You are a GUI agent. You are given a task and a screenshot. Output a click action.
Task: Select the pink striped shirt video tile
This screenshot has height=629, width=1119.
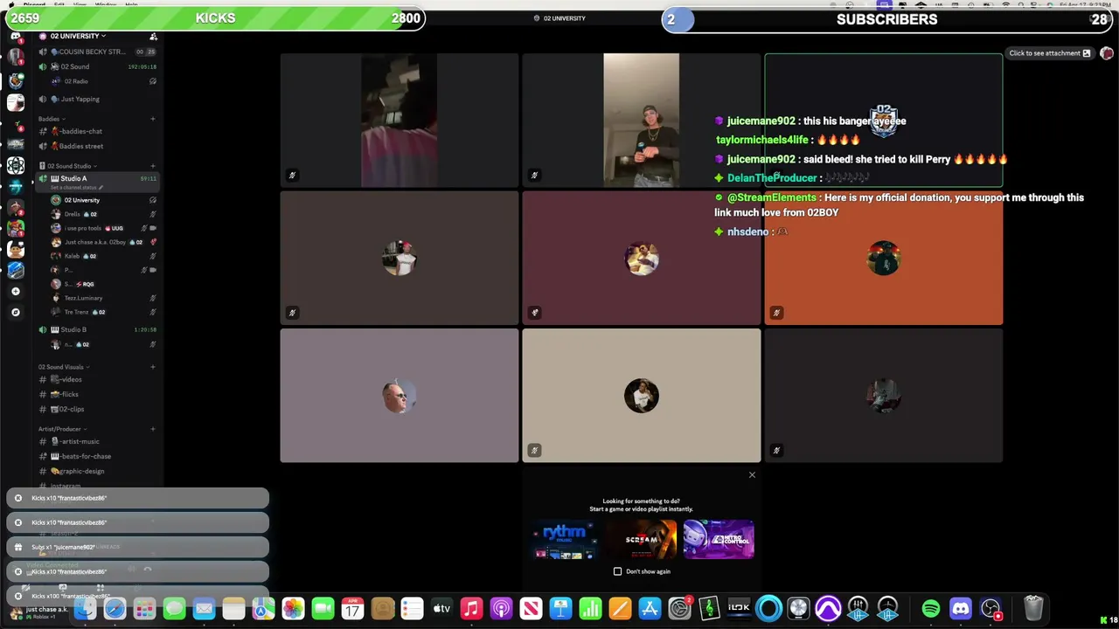pos(400,121)
